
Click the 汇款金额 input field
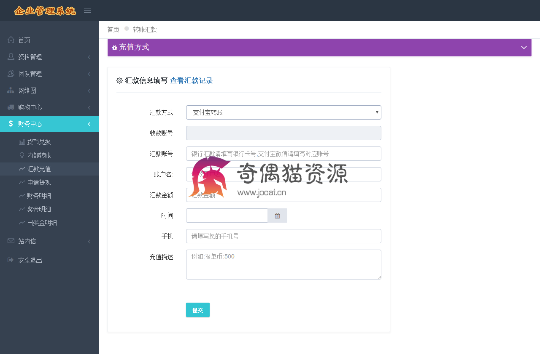pos(283,195)
